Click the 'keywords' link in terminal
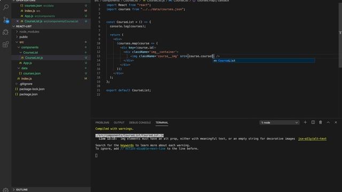 [x=127, y=145]
